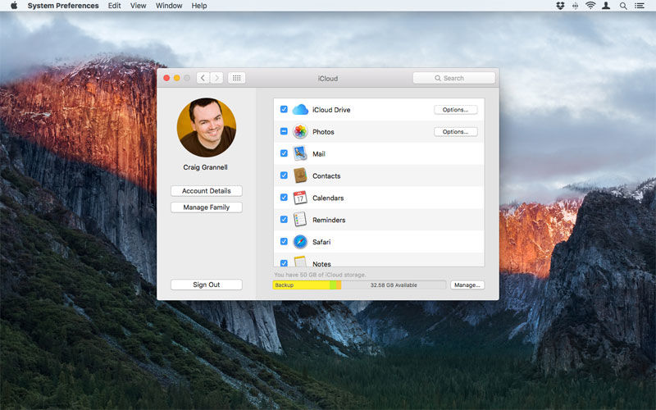
Task: Click the Account Details button
Action: pos(207,191)
